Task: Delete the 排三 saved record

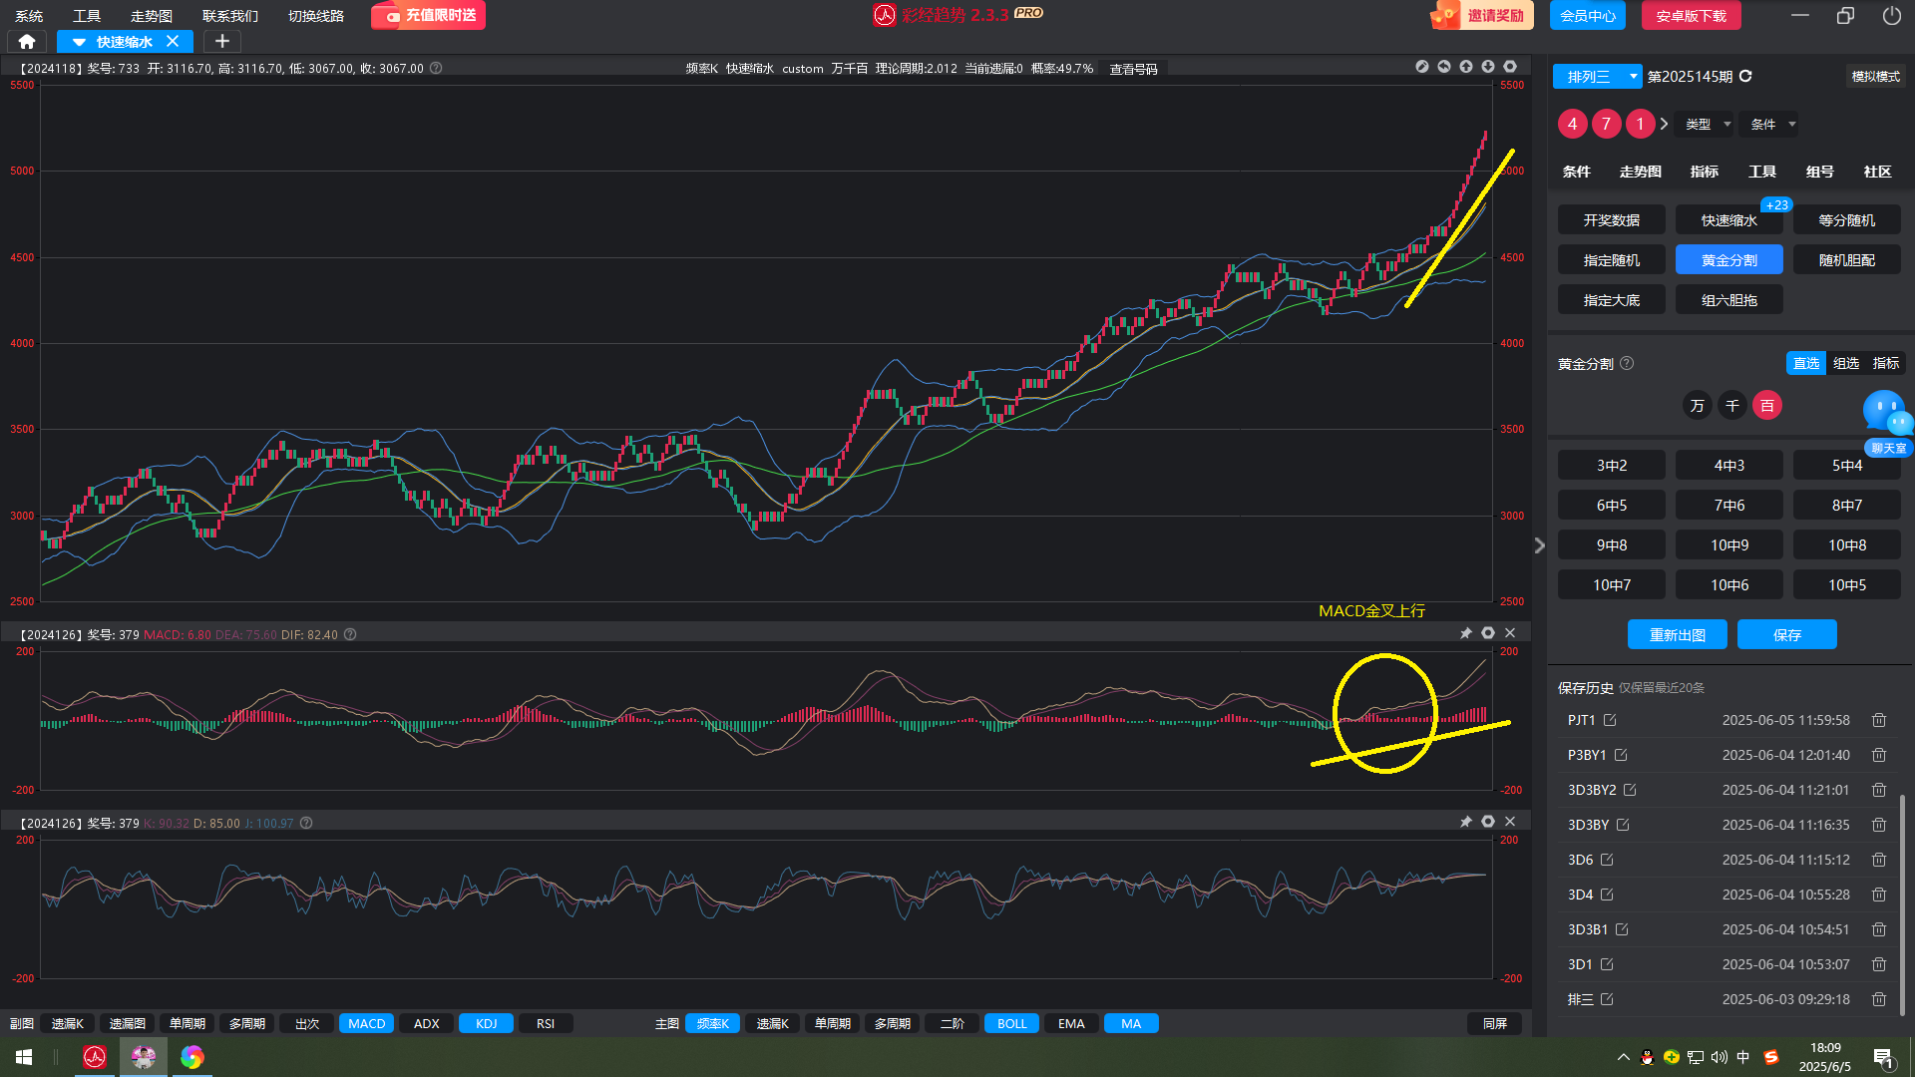Action: [1879, 999]
